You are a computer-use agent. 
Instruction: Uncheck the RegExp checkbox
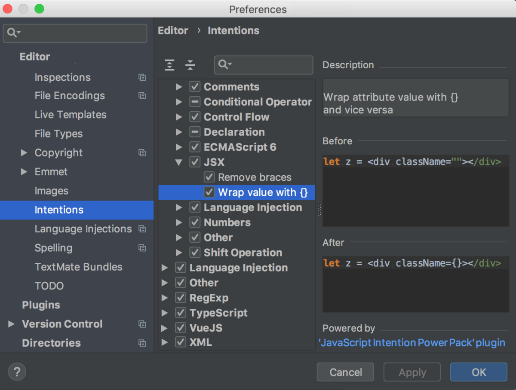pos(181,298)
